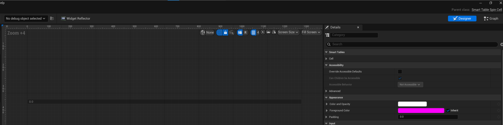503x125 pixels.
Task: Switch to Graph mode
Action: 491,18
